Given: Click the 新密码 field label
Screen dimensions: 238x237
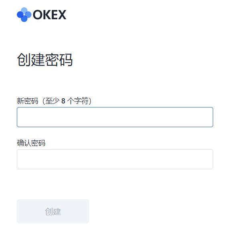Looking at the screenshot, I should tap(28, 101).
